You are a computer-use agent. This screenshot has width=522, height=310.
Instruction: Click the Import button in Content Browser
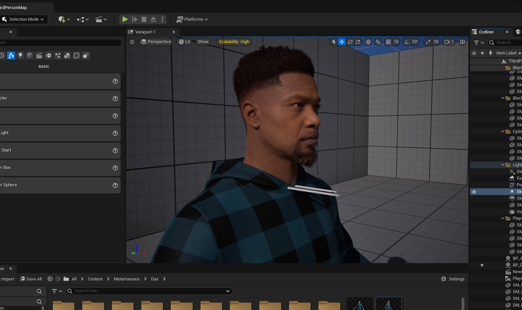coord(7,279)
